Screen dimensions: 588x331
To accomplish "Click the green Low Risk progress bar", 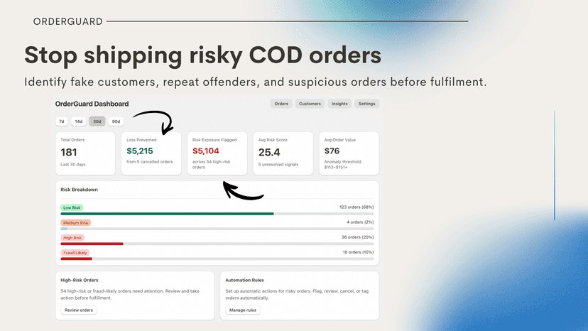I will click(x=168, y=214).
